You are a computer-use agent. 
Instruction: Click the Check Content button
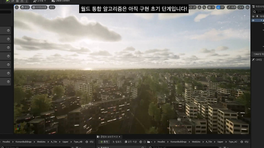coord(61,1)
